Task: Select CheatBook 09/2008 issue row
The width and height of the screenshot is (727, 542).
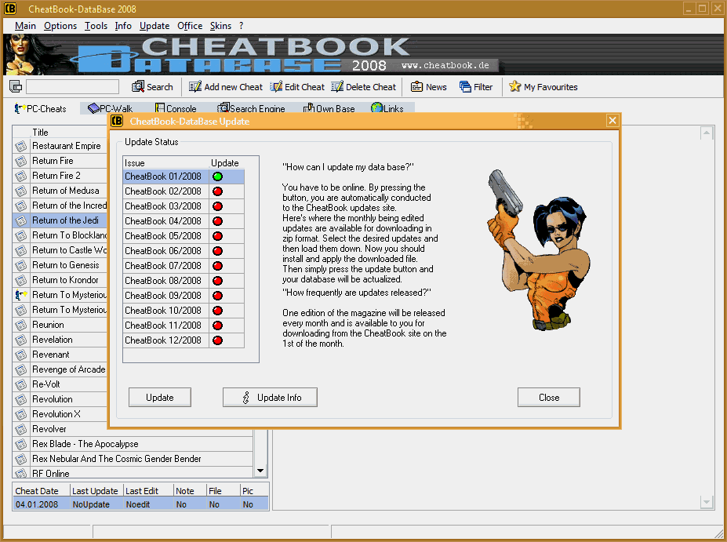Action: [x=163, y=296]
